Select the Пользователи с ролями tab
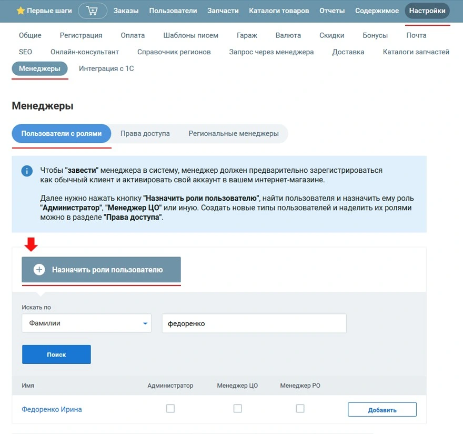This screenshot has height=434, width=463. [x=62, y=134]
